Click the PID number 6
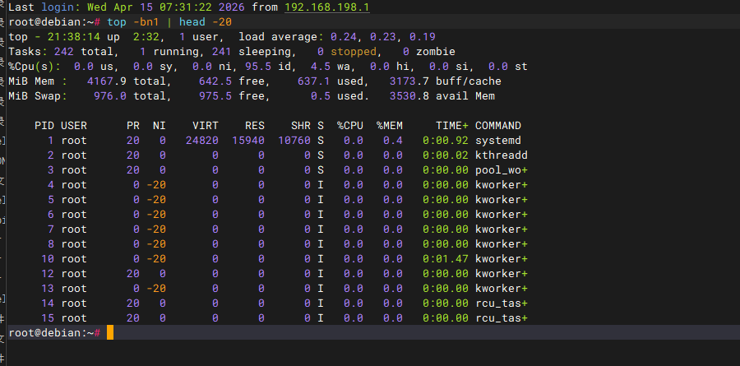The height and width of the screenshot is (366, 740). pos(50,215)
